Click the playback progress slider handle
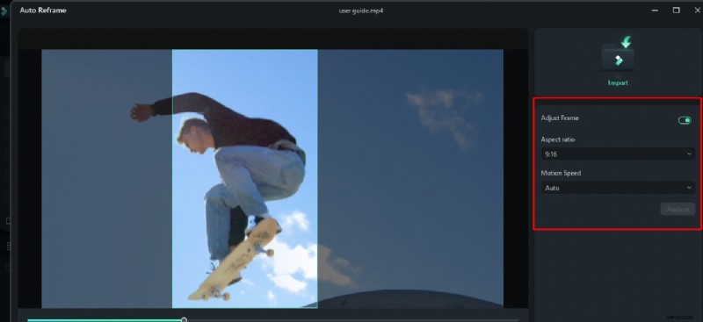The image size is (703, 322). click(x=184, y=319)
